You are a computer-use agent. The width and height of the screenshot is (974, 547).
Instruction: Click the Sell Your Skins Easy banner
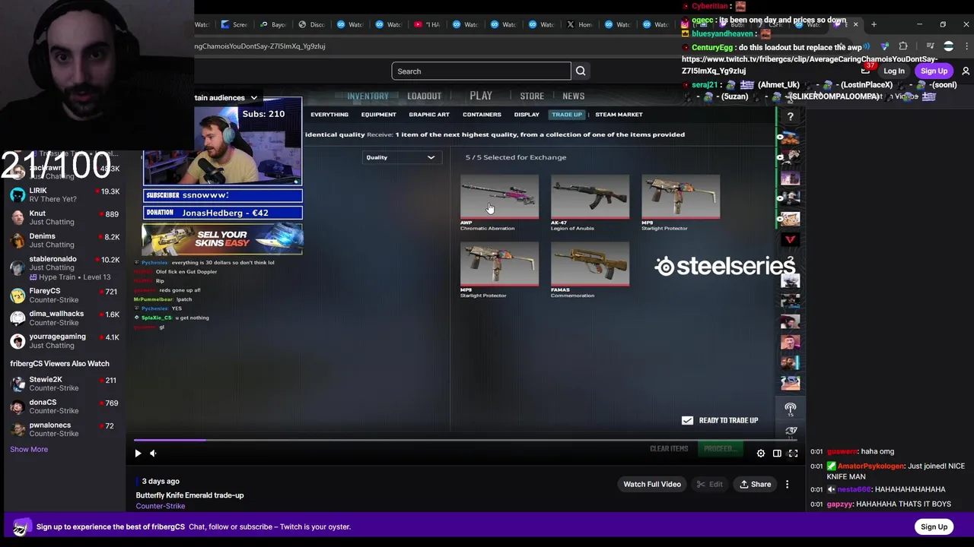point(222,239)
